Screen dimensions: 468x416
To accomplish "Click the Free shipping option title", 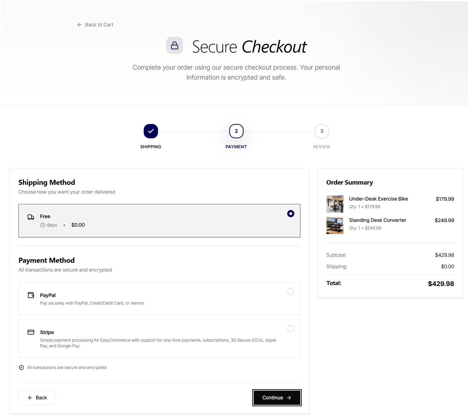I will click(45, 216).
